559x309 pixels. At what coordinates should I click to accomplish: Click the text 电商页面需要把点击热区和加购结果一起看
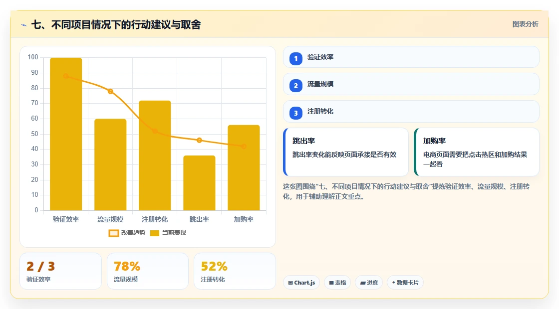475,159
